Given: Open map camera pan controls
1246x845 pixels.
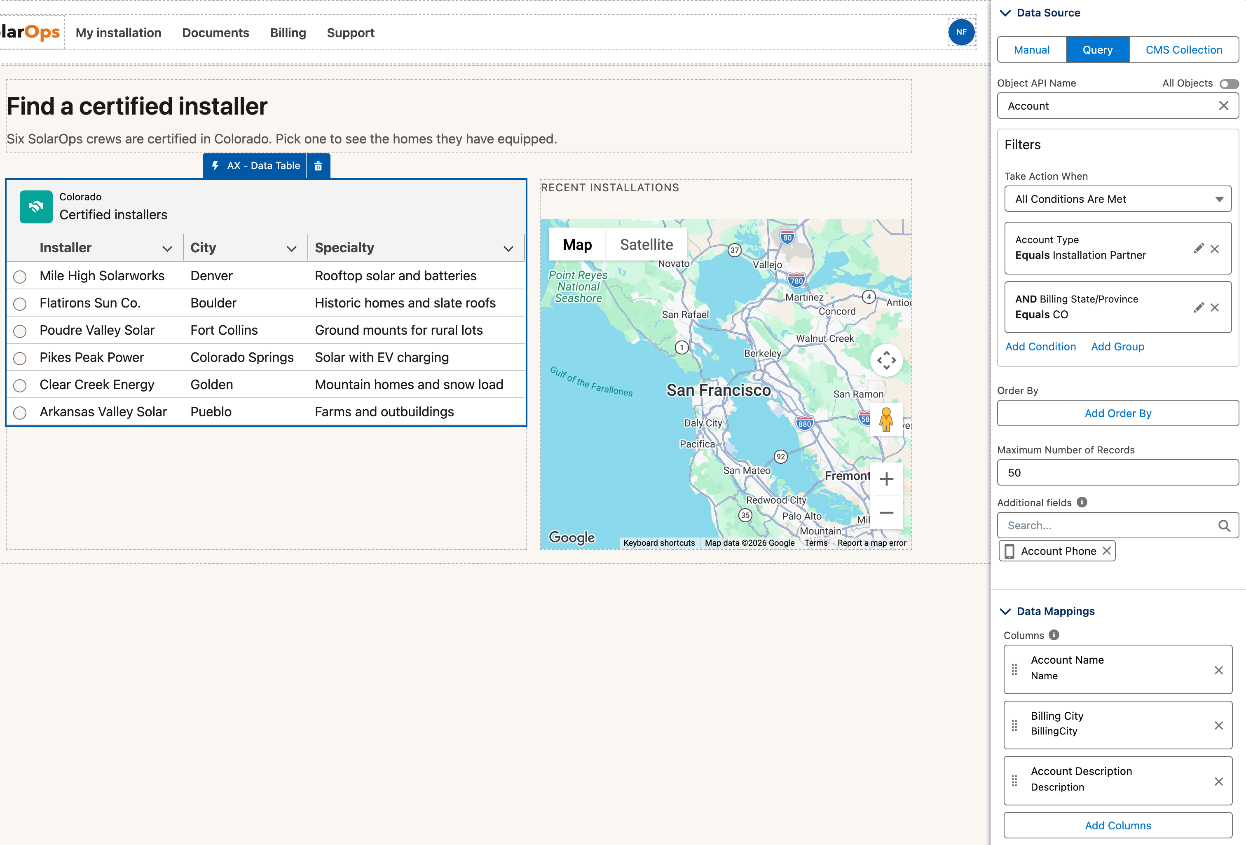Looking at the screenshot, I should [x=886, y=360].
